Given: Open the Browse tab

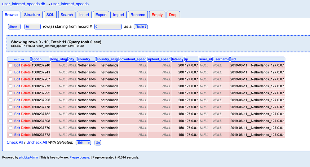Looking at the screenshot, I should (x=11, y=15).
